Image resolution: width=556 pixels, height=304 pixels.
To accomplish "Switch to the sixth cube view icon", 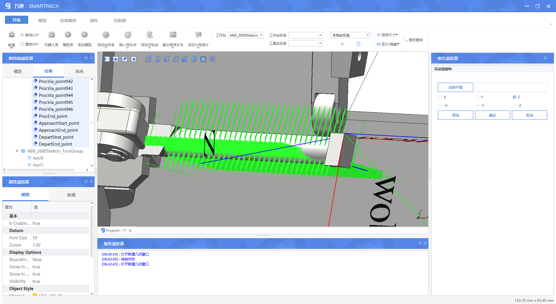I will tap(194, 59).
